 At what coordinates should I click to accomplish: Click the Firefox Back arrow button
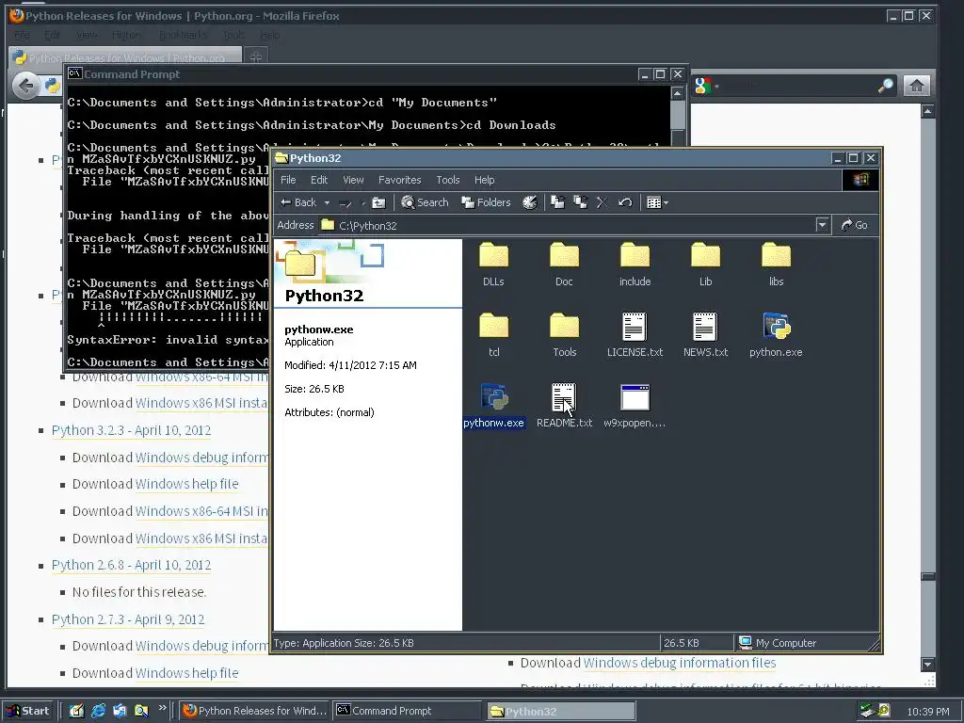[x=25, y=85]
